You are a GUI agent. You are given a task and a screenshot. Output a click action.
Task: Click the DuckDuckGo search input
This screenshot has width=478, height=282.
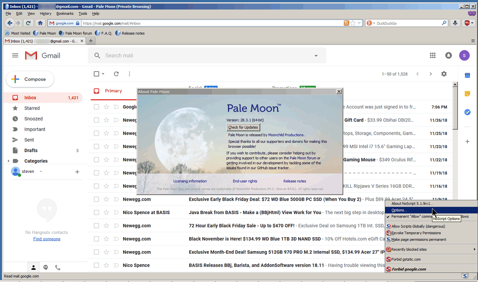pos(409,23)
